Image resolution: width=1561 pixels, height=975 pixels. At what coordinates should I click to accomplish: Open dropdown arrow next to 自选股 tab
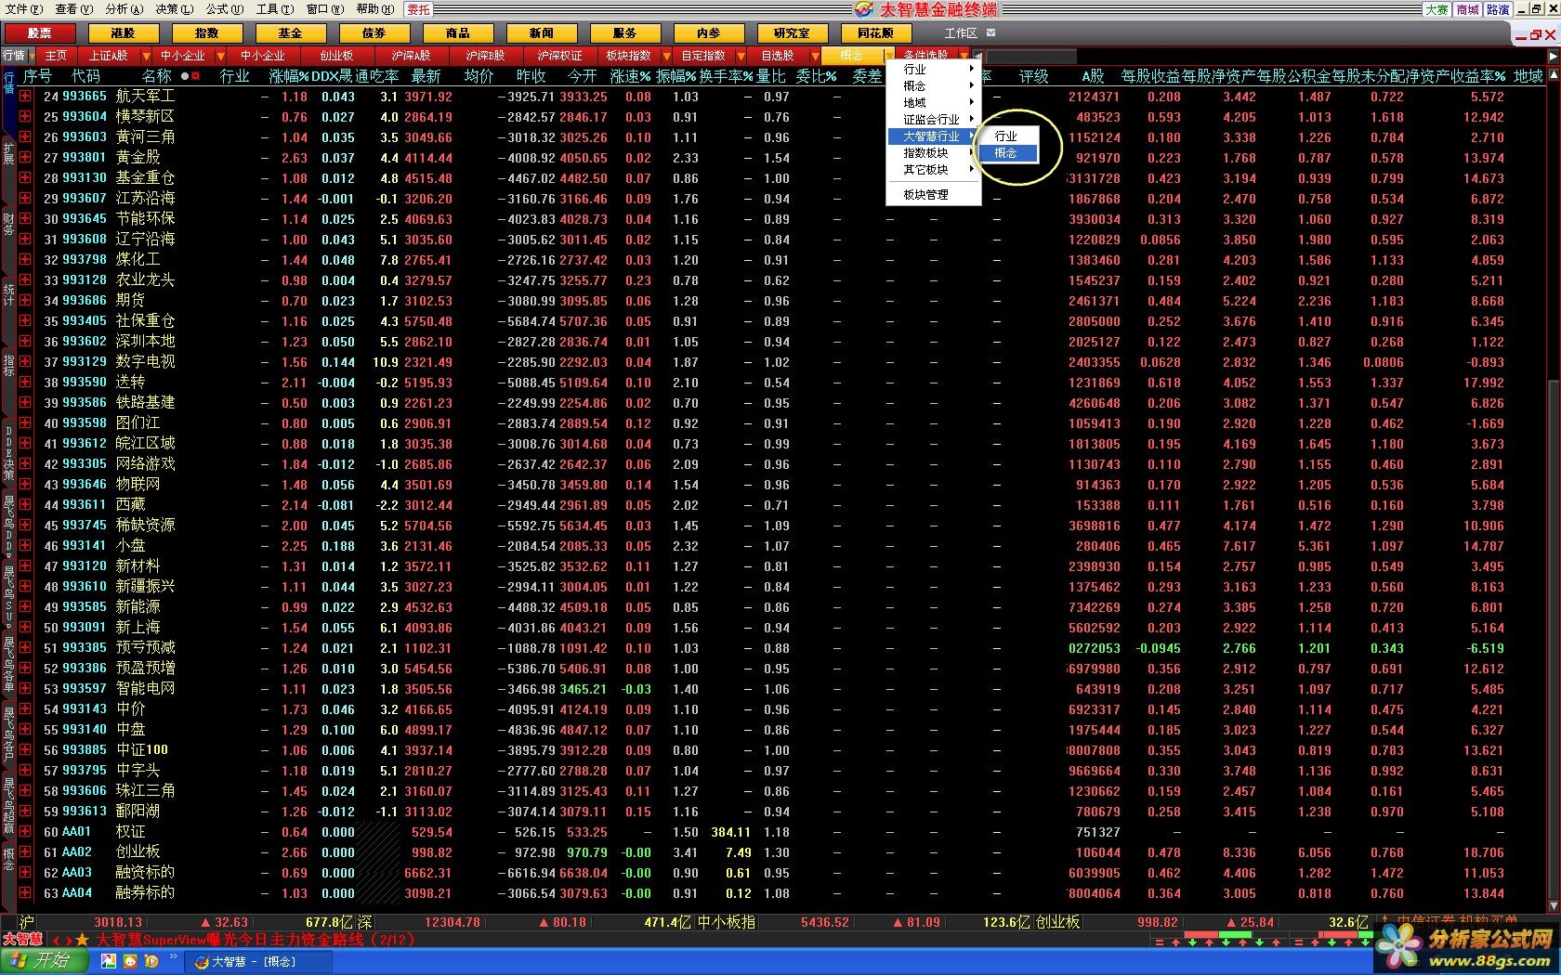[815, 56]
